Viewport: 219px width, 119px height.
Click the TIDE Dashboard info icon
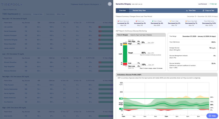pos(20,14)
